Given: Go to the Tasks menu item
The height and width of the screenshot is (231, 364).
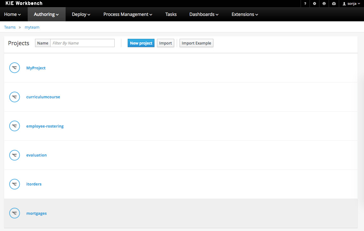Looking at the screenshot, I should pyautogui.click(x=171, y=14).
